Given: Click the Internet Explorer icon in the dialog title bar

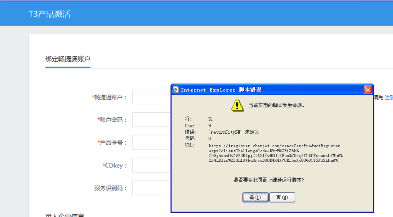Looking at the screenshot, I should point(176,90).
